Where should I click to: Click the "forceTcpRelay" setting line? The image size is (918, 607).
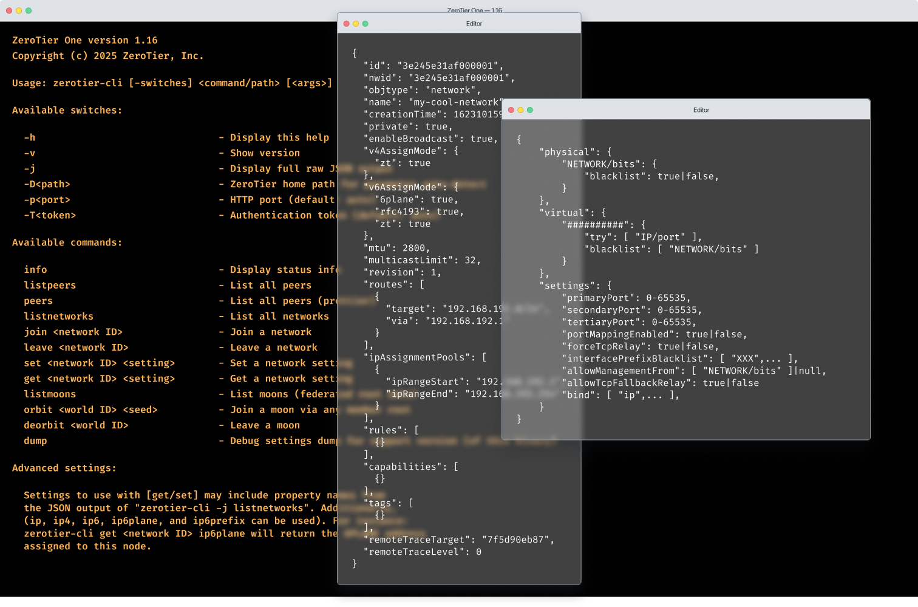click(640, 346)
